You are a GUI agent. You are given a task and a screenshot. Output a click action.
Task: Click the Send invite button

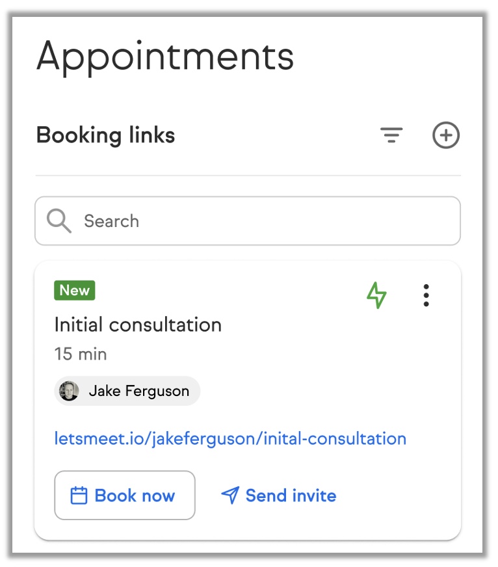[279, 496]
